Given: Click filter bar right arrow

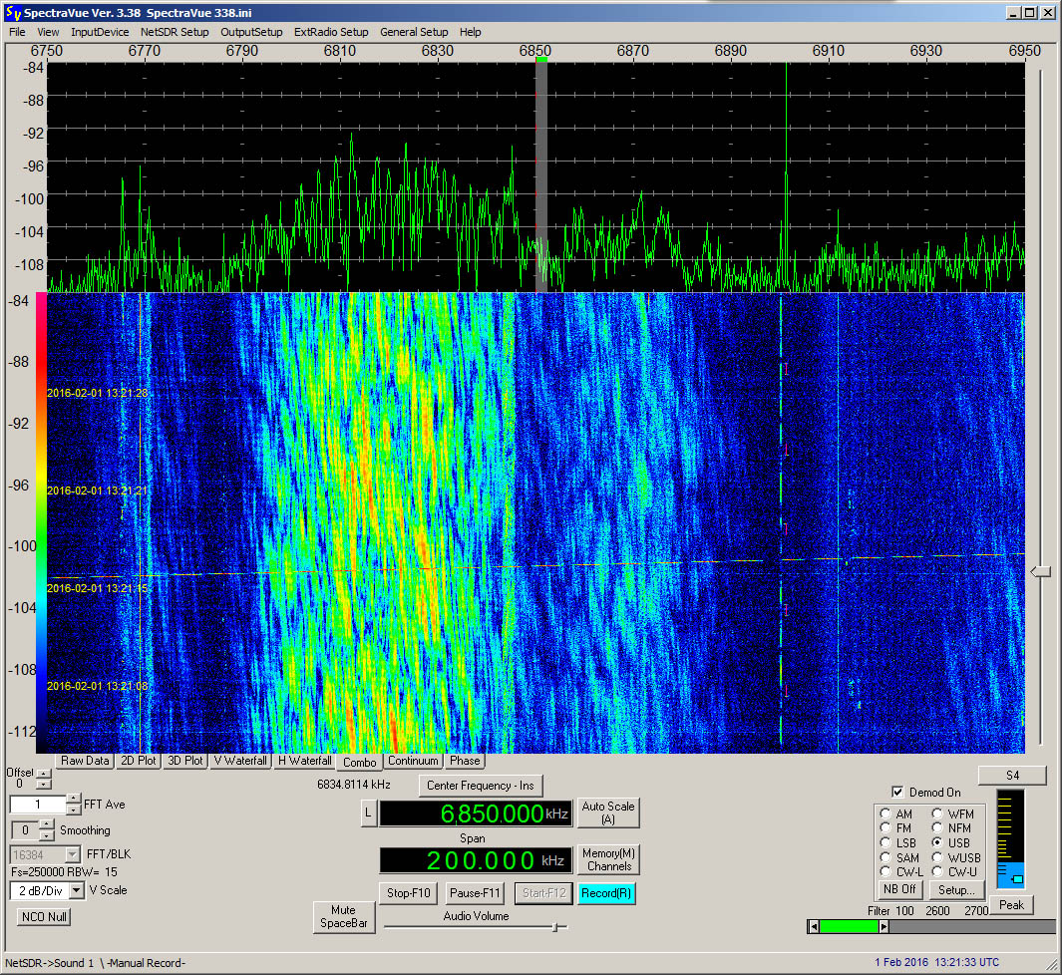Looking at the screenshot, I should pyautogui.click(x=884, y=927).
